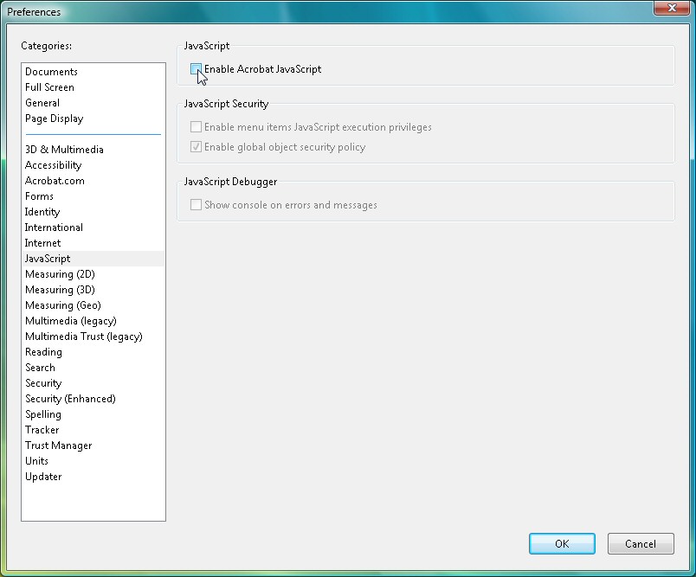This screenshot has height=577, width=696.
Task: Click the Enable Acrobat JavaScript label text
Action: tap(262, 69)
